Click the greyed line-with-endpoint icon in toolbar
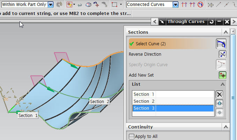 219,5
